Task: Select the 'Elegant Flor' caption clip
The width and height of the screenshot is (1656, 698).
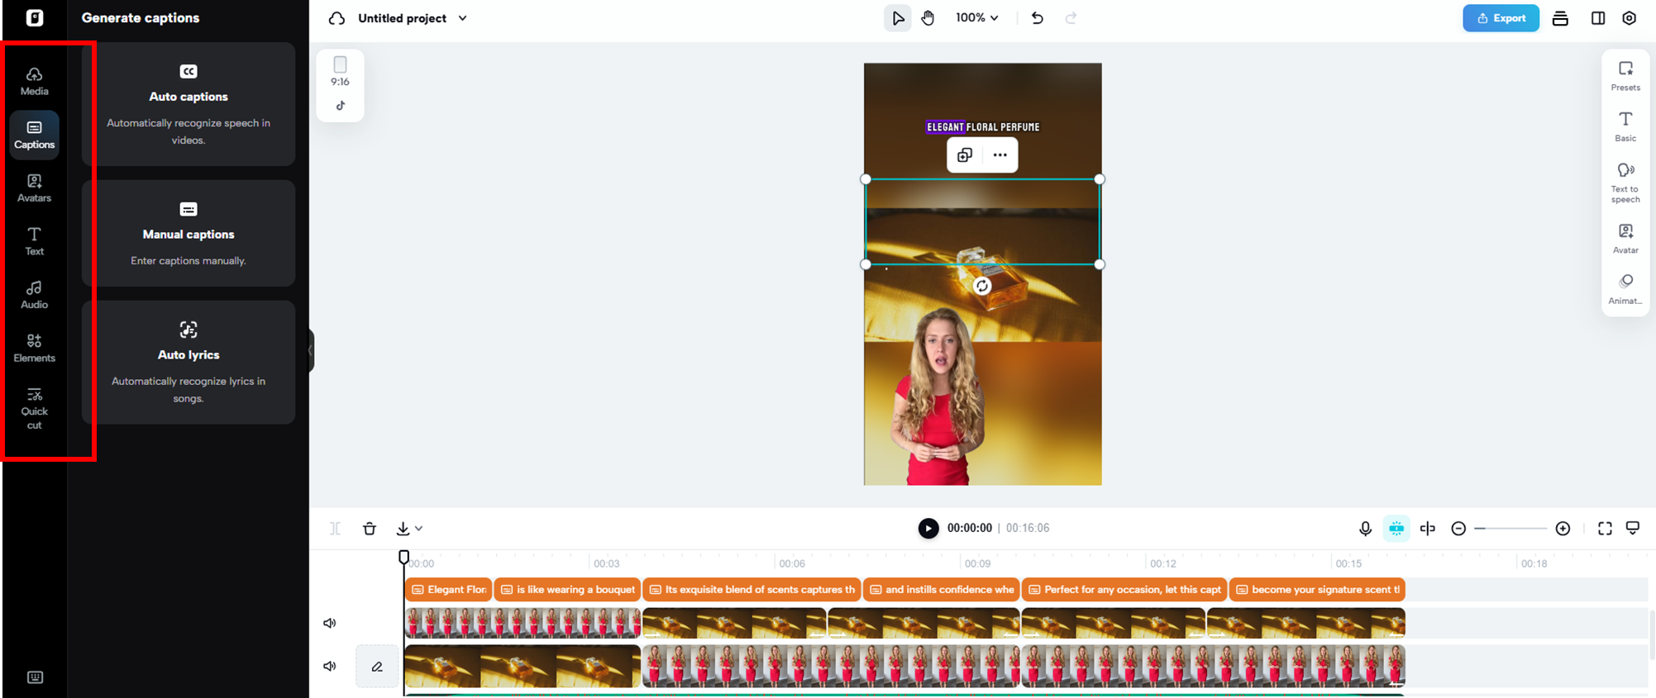Action: (x=448, y=590)
